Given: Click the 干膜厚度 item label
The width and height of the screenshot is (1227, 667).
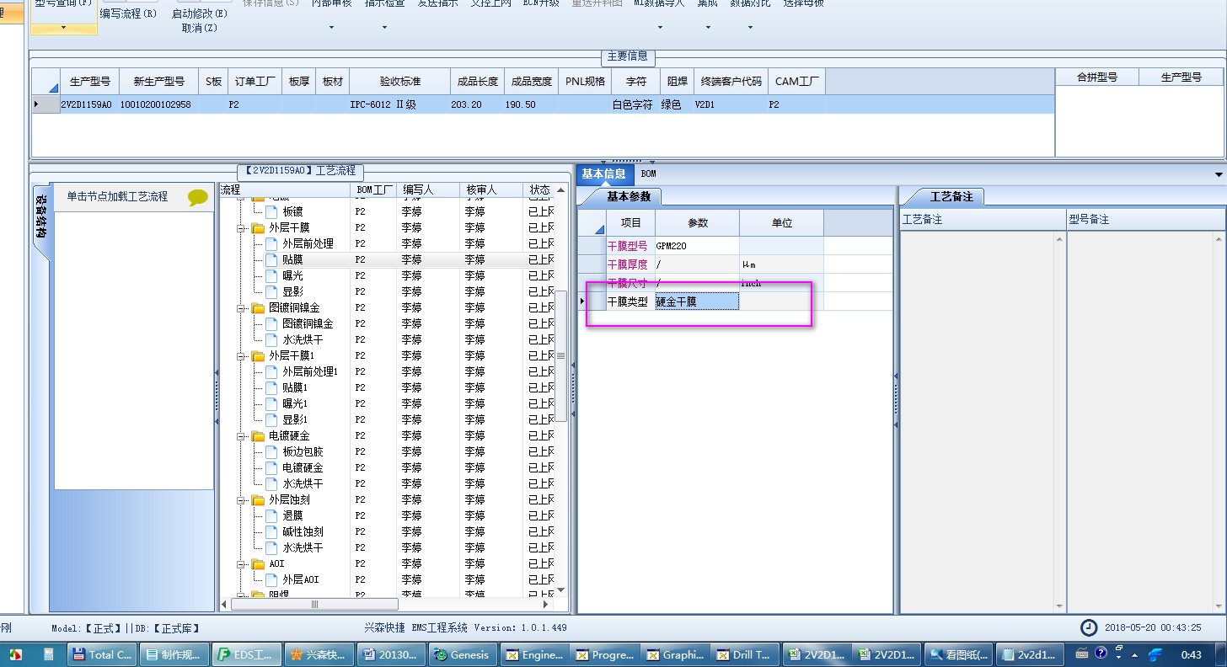Looking at the screenshot, I should (x=628, y=264).
